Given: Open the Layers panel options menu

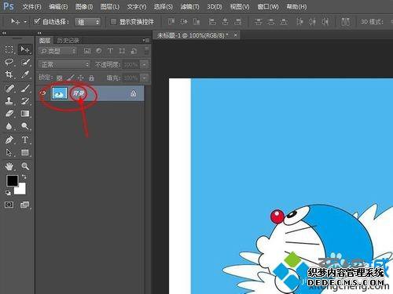Looking at the screenshot, I should (x=146, y=40).
